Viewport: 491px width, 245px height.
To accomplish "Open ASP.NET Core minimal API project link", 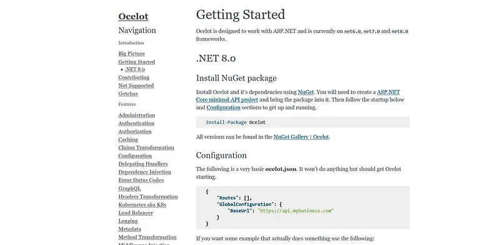I will 298,96.
